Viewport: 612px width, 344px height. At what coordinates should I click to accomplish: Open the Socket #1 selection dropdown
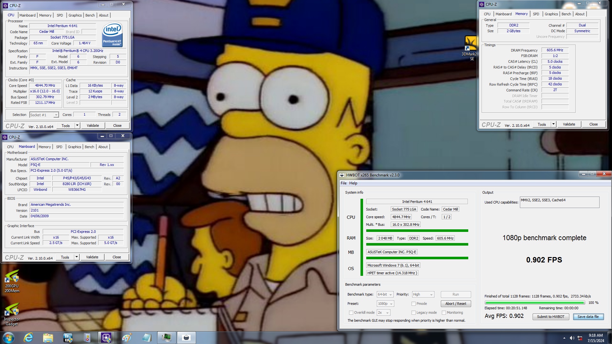pyautogui.click(x=44, y=115)
